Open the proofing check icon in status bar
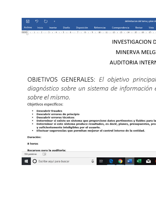The height and width of the screenshot is (202, 156). coord(44,154)
